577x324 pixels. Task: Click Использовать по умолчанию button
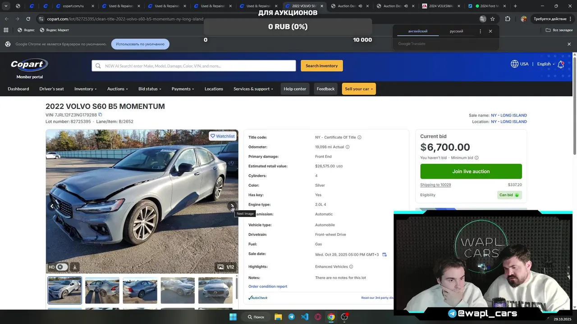(140, 44)
